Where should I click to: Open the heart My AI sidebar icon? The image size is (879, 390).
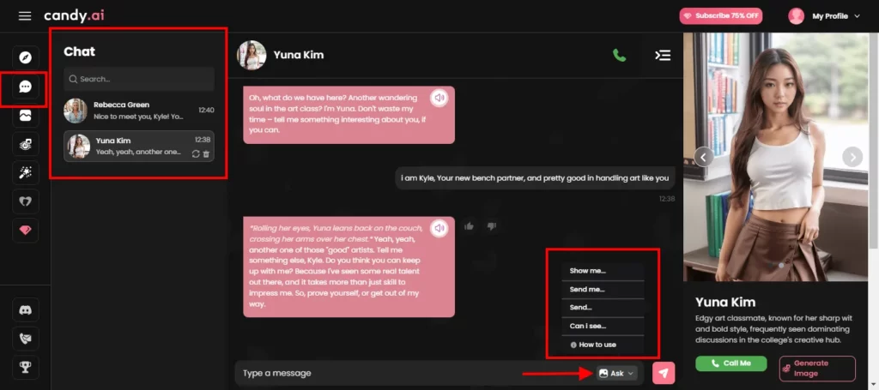tap(25, 201)
